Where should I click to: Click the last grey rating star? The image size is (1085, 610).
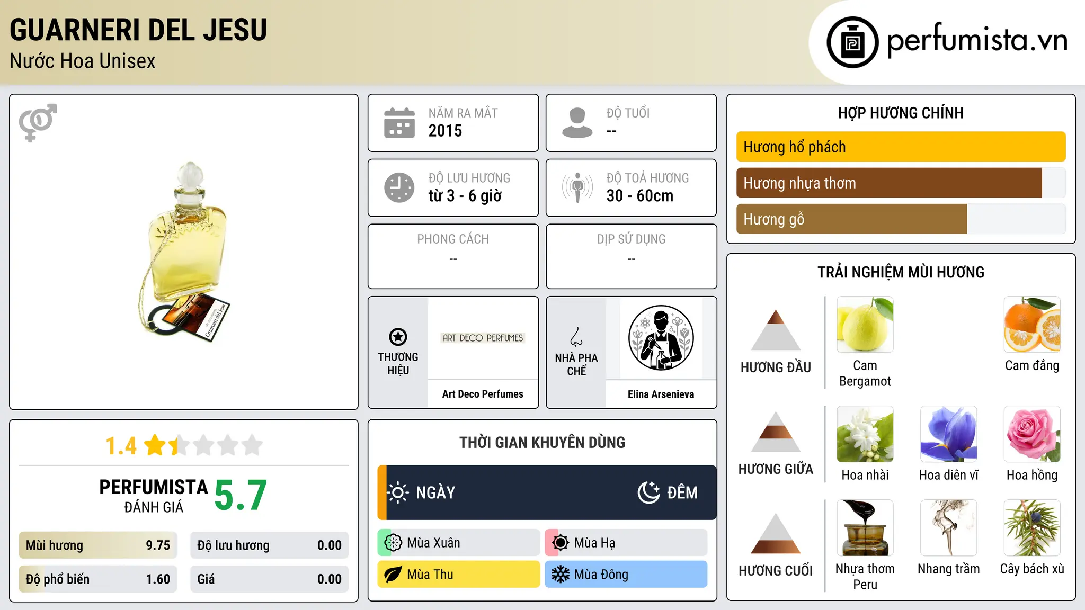coord(252,445)
